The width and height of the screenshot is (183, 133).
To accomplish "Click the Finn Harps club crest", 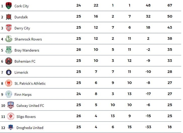I will 9,94.
